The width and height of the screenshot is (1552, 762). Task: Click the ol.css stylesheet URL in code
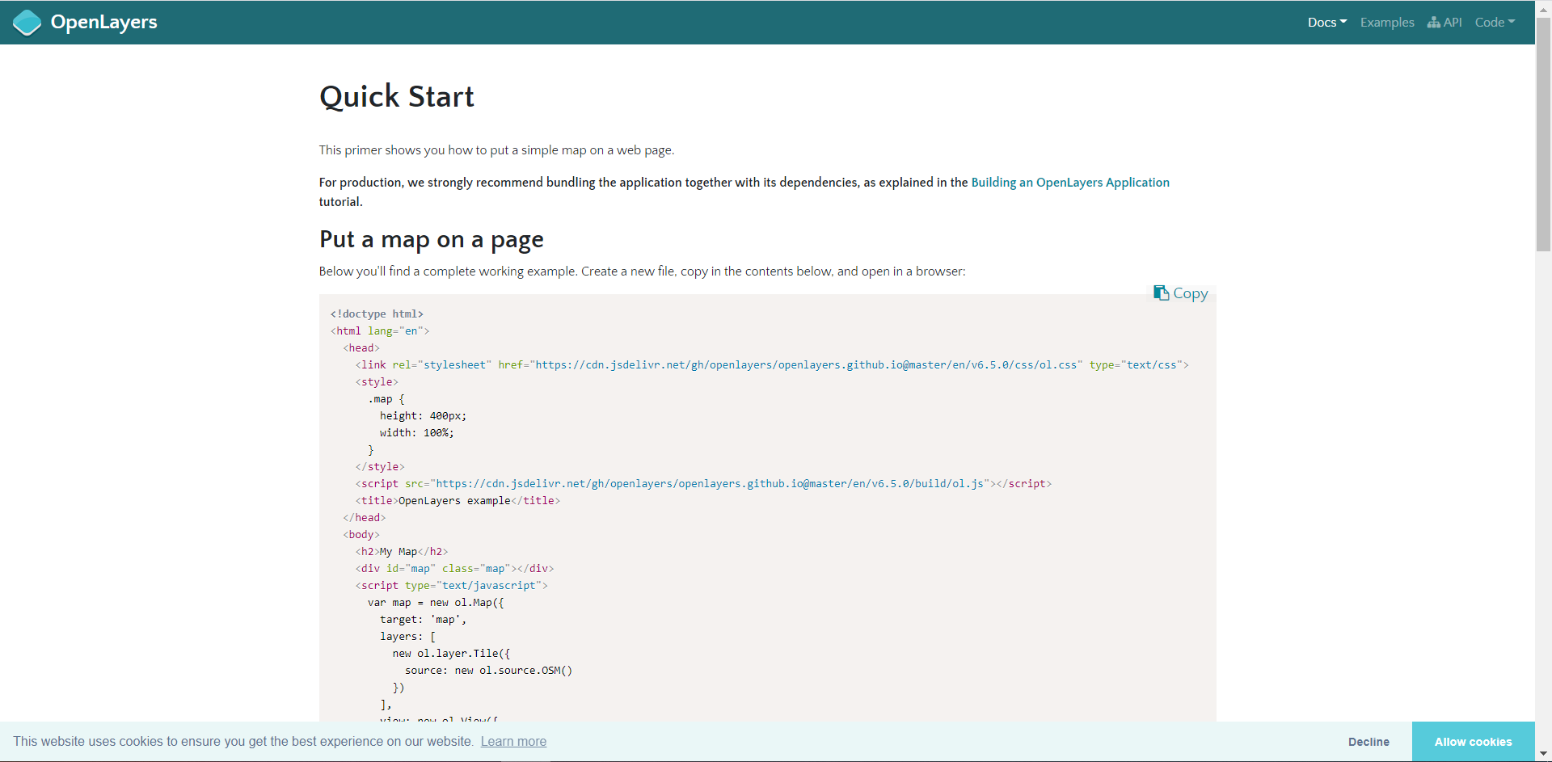pyautogui.click(x=806, y=364)
